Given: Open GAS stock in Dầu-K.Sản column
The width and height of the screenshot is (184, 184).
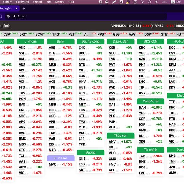Looking at the screenshot, I should tap(121, 105).
